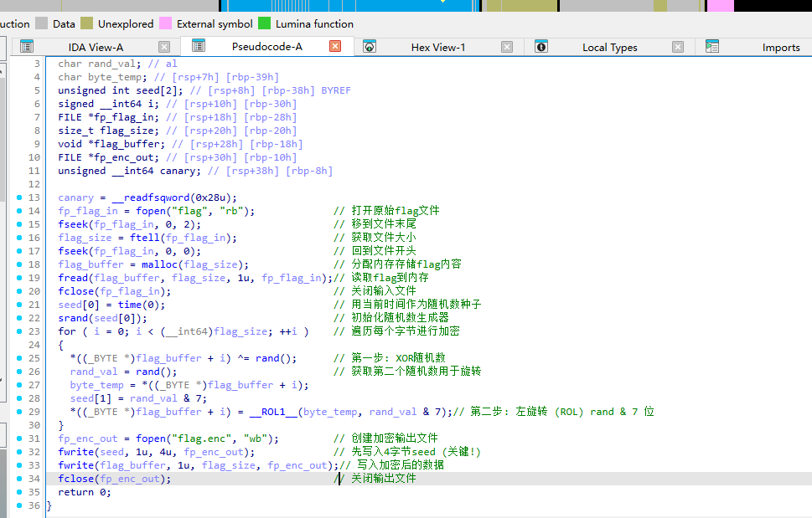
Task: Open the Local Types tab
Action: coord(609,48)
